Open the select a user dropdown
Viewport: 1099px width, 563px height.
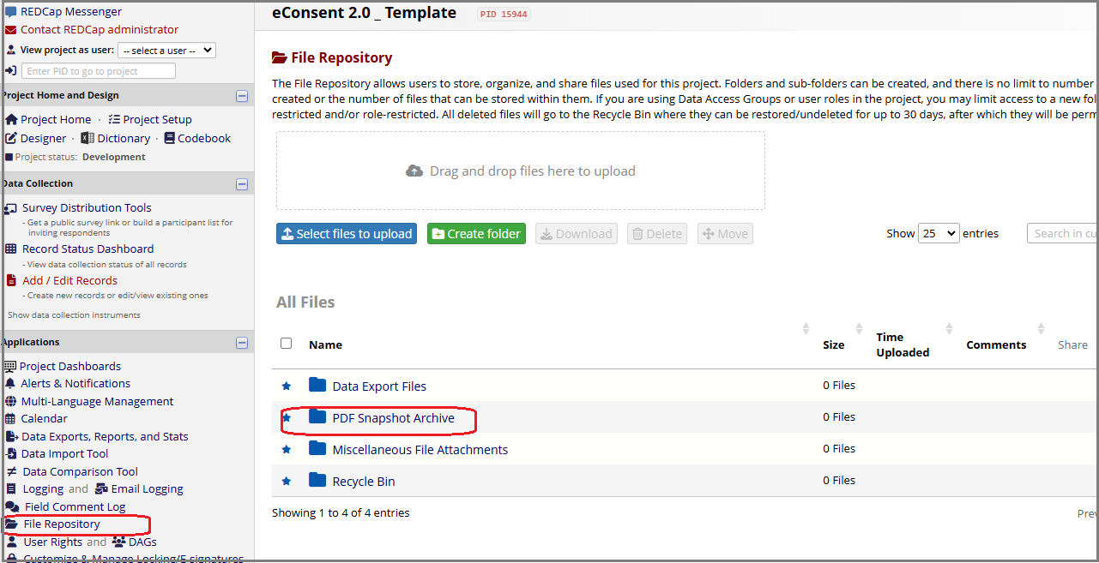pyautogui.click(x=166, y=50)
